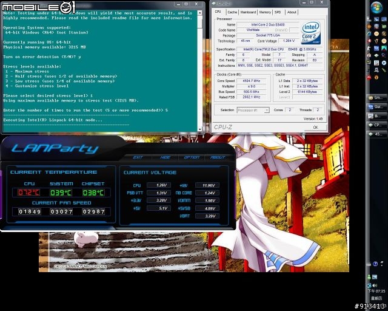Open the 'About' tab in CPU-Z
Screen dimensions: 388x311
tap(292, 12)
